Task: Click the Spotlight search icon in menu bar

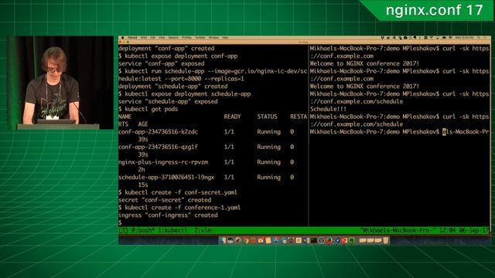Action: point(479,38)
